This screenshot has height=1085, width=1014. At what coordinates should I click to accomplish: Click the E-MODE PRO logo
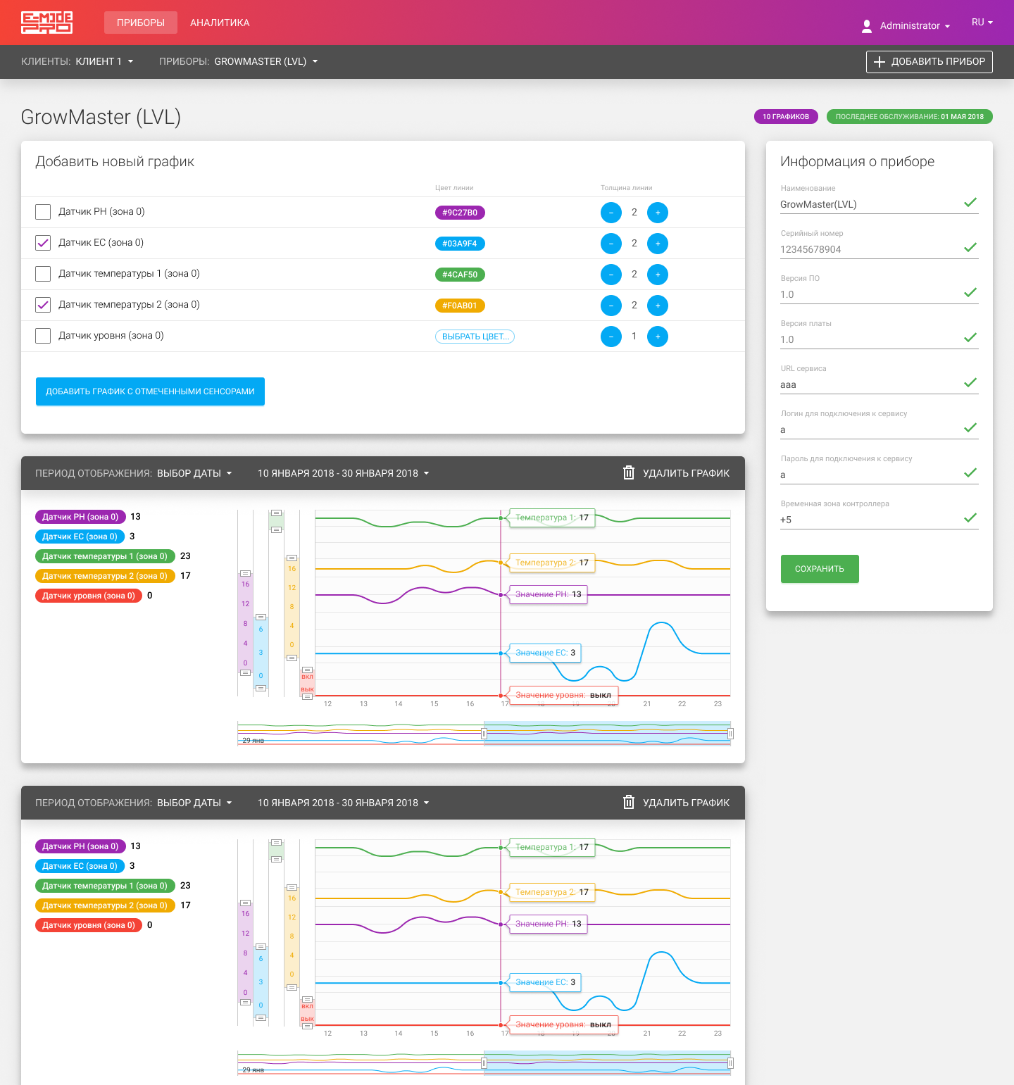[x=46, y=23]
